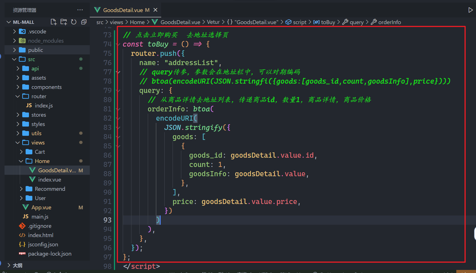
Task: Collapse the Home folder
Action: pos(21,161)
